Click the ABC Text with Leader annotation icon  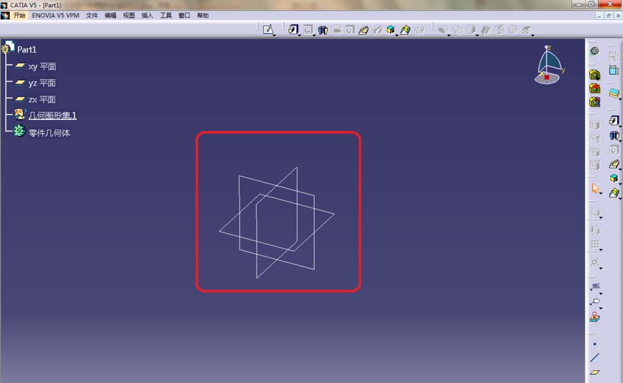pos(595,287)
